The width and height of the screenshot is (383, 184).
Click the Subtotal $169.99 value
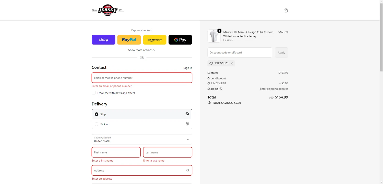coord(283,73)
